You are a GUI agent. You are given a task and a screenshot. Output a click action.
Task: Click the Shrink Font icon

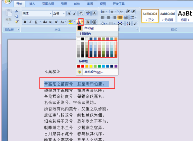point(75,13)
